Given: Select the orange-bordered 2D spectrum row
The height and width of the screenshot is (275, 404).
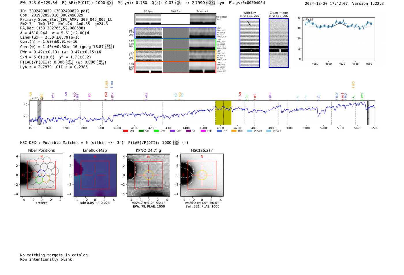Looking at the screenshot, I should click(175, 56).
